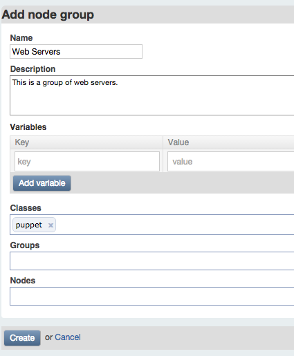The height and width of the screenshot is (356, 294).
Task: Click the Nodes label
Action: [x=23, y=281]
